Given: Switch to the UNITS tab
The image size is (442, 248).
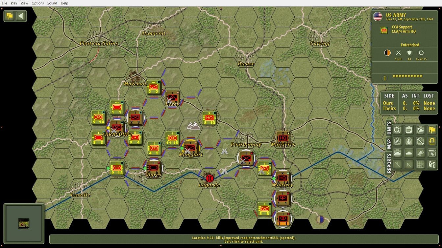Looking at the screenshot, I should (389, 128).
